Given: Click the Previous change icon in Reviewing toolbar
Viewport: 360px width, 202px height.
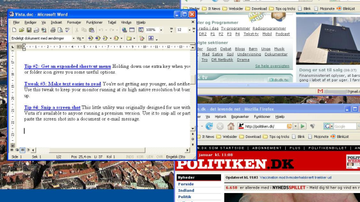Looking at the screenshot, I should 91,38.
